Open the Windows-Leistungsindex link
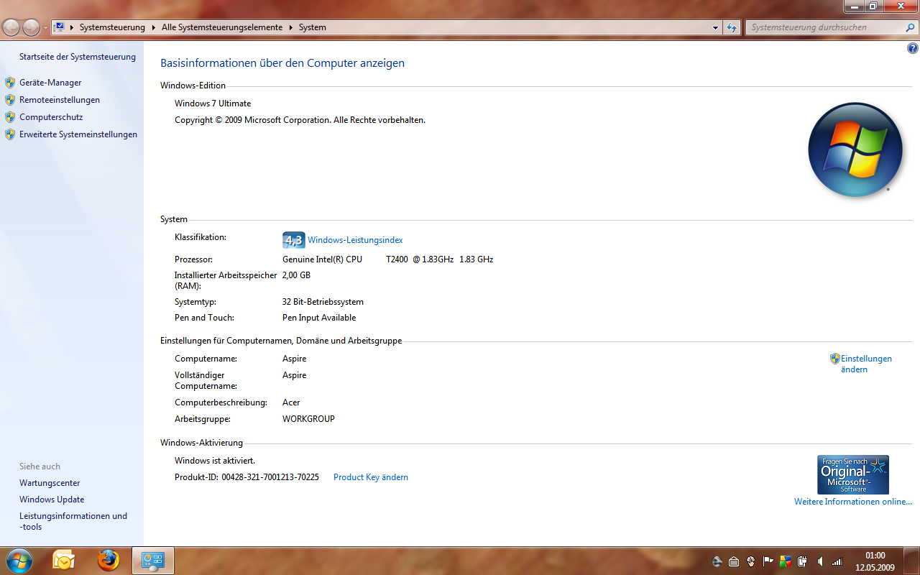The width and height of the screenshot is (920, 575). (x=355, y=240)
